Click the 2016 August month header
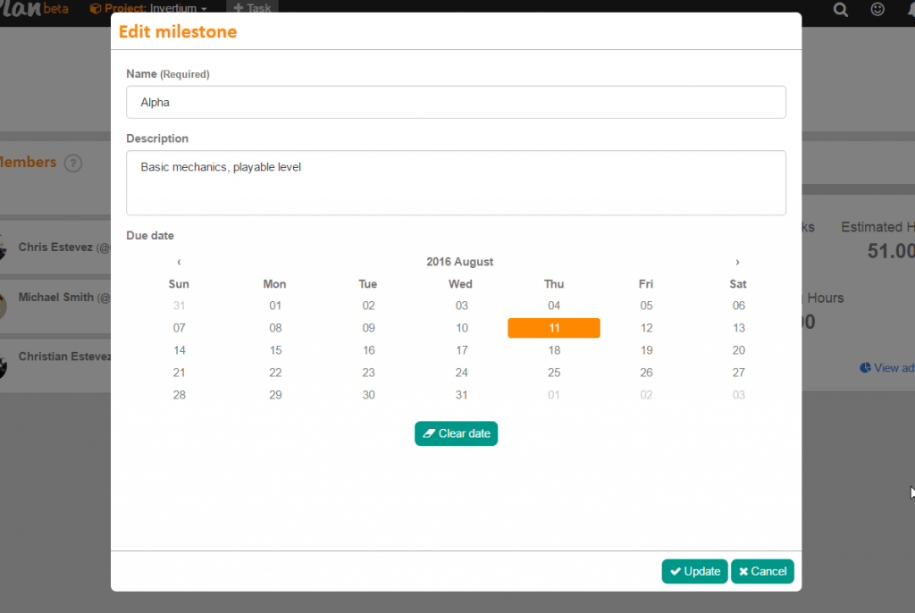 [459, 262]
